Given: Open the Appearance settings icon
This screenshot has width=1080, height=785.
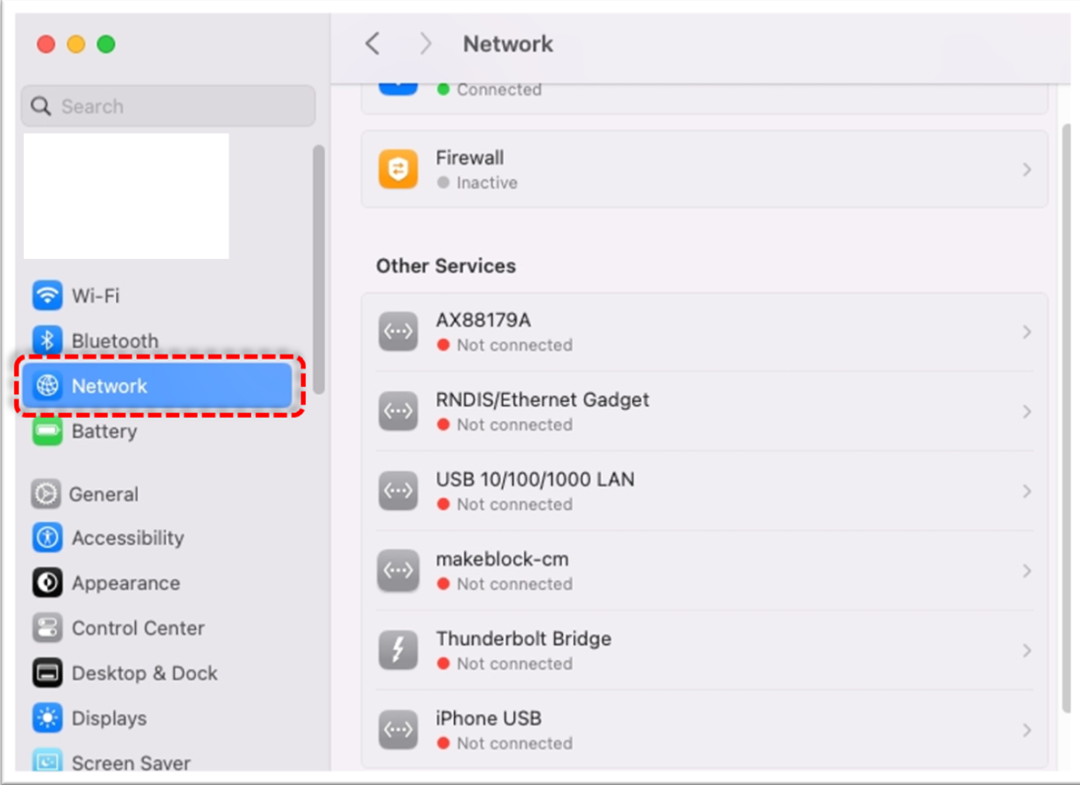Looking at the screenshot, I should point(47,583).
